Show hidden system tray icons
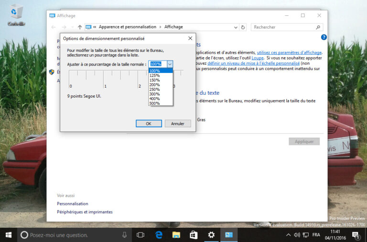Image resolution: width=367 pixels, height=242 pixels. (x=288, y=235)
